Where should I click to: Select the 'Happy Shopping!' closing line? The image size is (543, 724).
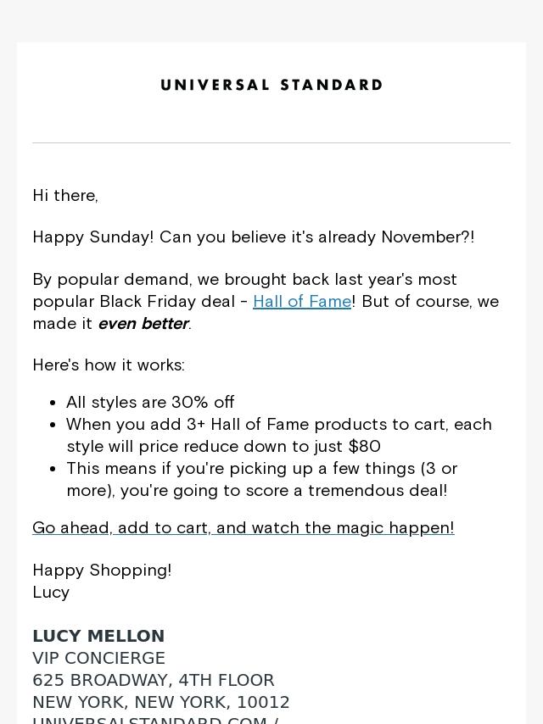pos(102,571)
